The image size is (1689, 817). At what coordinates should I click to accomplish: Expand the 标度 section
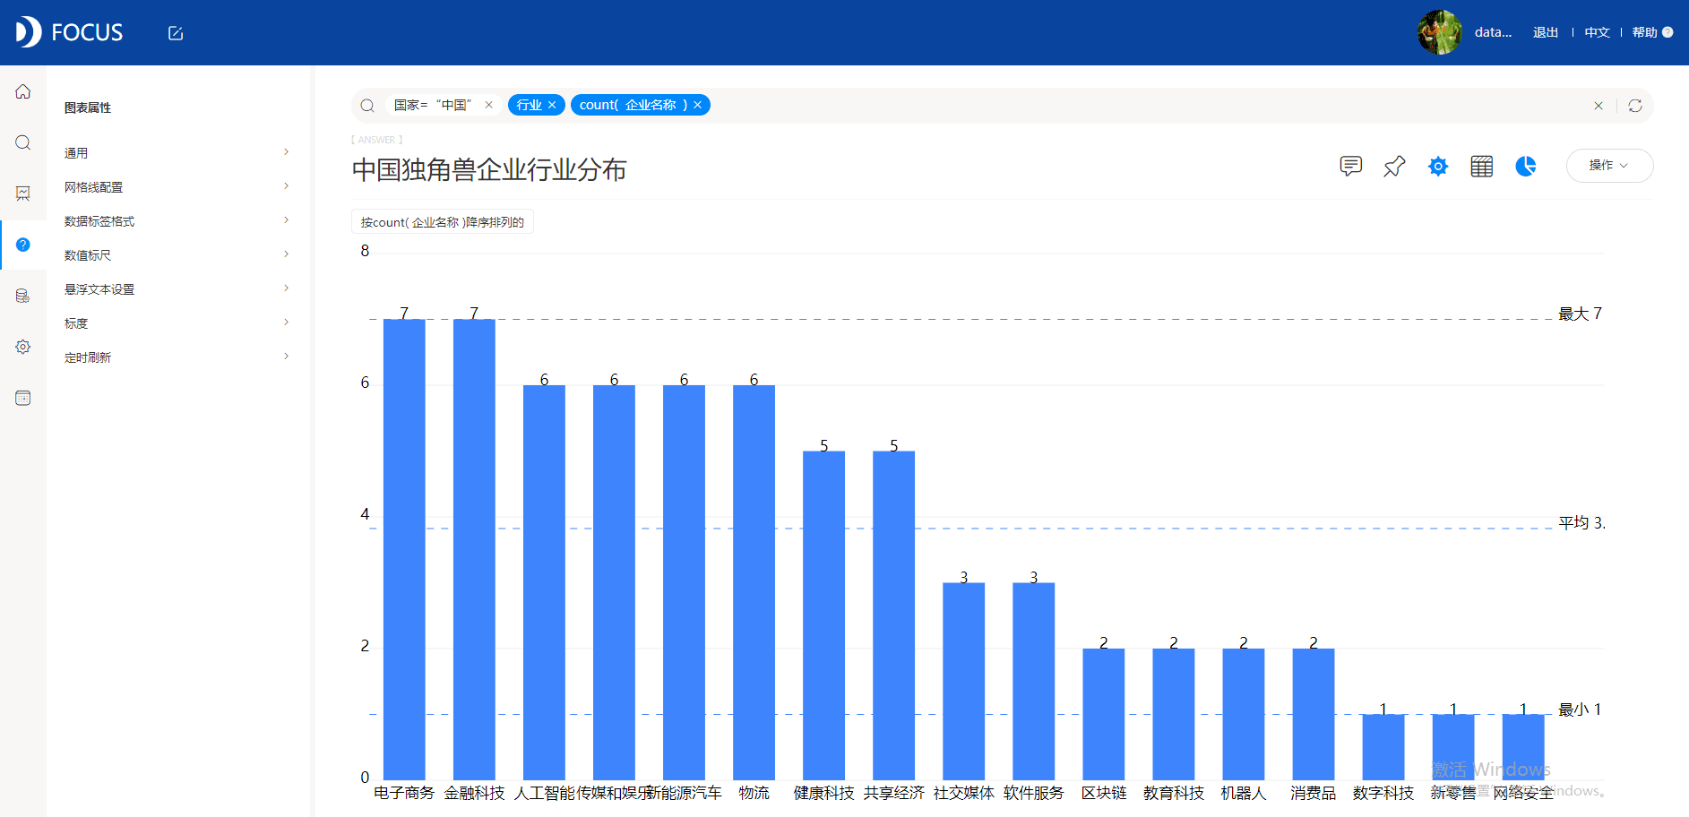click(177, 323)
